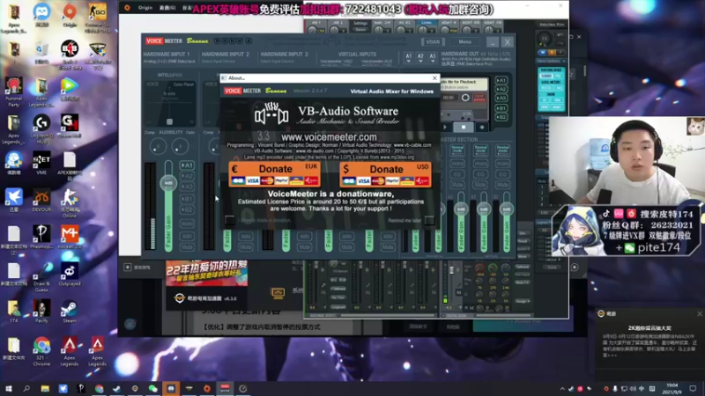Toggle solo on Hardware Input 1 strip
Viewport: 705px width, 396px height.
click(187, 236)
